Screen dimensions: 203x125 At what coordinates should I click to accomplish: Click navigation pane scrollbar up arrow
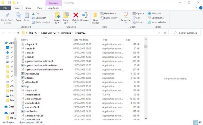[15, 39]
